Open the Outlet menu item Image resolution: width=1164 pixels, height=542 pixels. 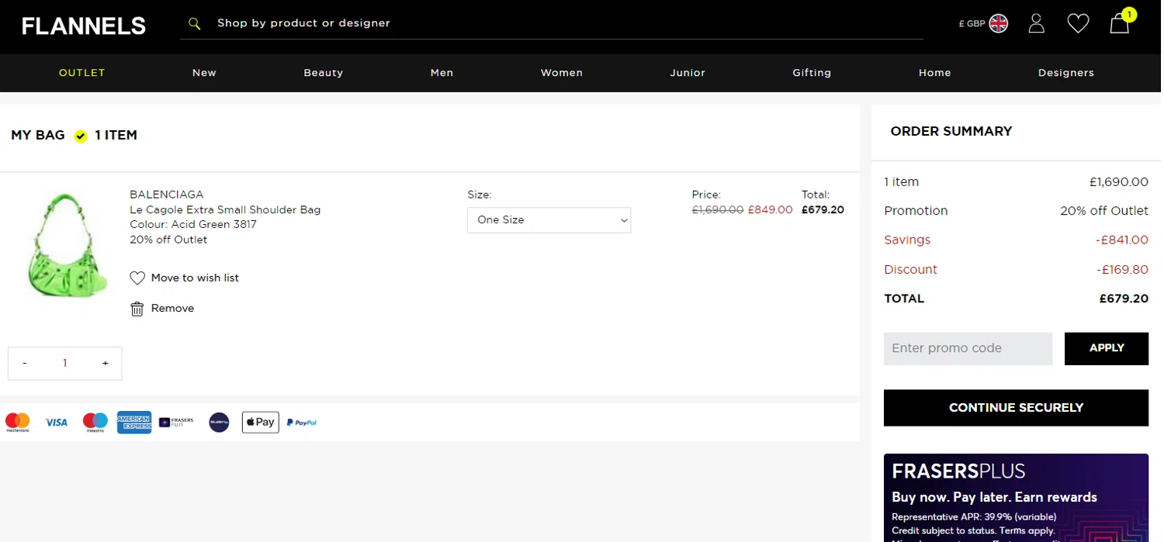pos(82,73)
